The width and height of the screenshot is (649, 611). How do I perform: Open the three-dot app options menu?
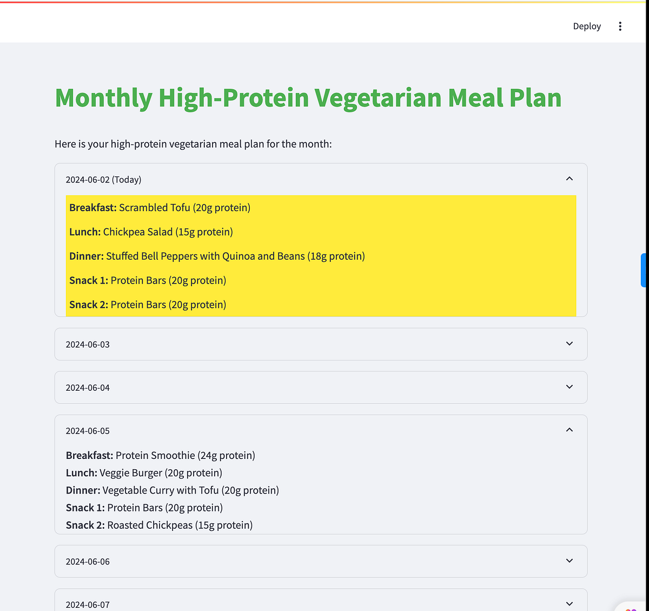pyautogui.click(x=620, y=25)
